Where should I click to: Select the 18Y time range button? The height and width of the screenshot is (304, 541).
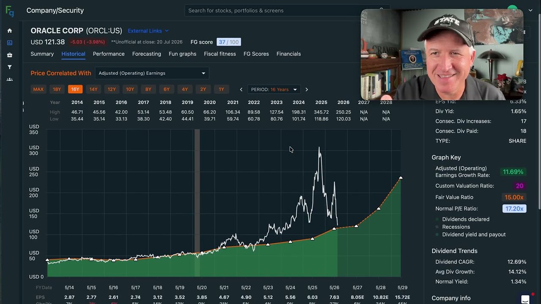coord(57,89)
